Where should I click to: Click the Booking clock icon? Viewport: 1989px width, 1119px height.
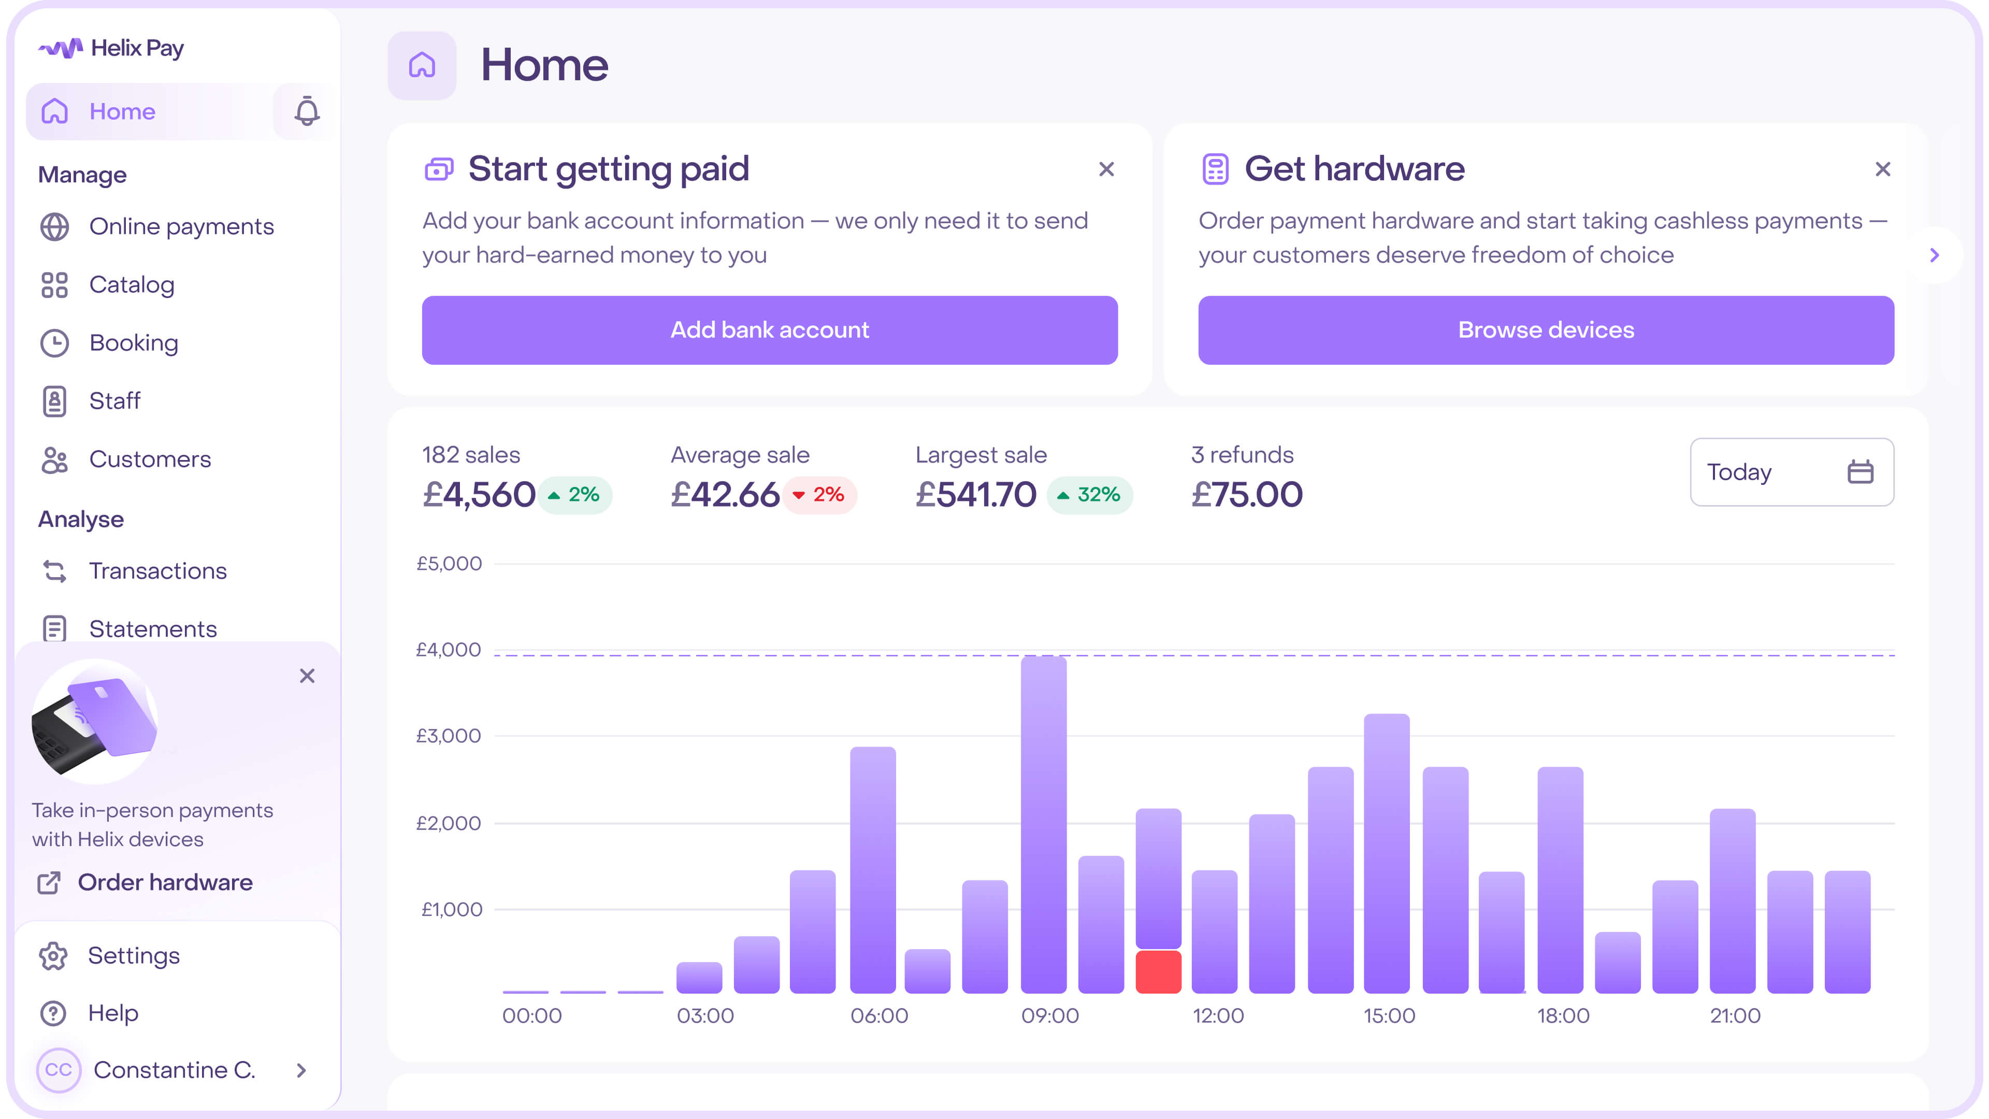point(54,343)
